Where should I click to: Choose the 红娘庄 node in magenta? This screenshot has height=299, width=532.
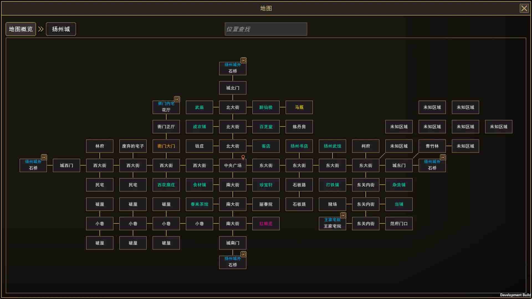[266, 224]
